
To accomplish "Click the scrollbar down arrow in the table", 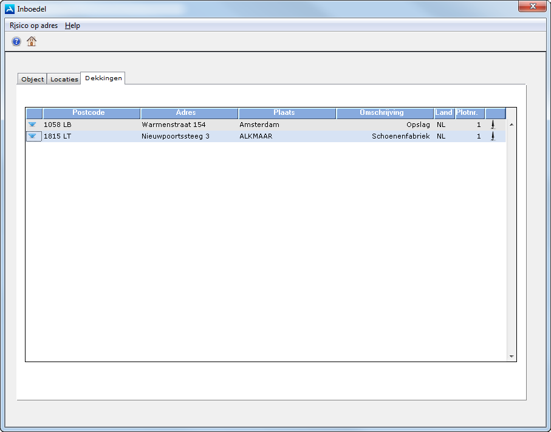I will [x=511, y=356].
